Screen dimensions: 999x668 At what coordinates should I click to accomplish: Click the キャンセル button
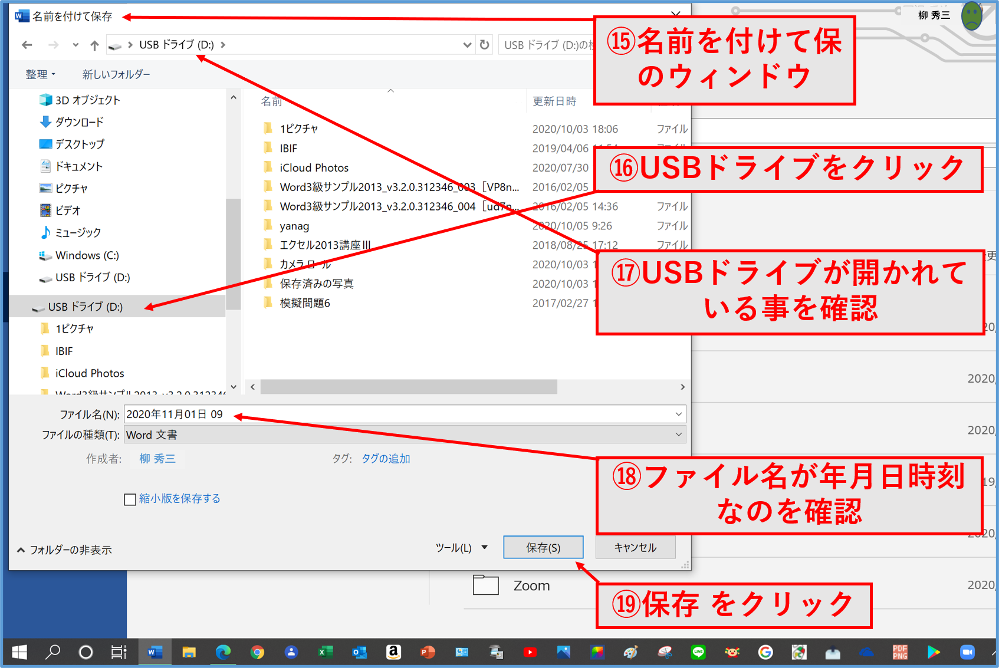tap(635, 548)
